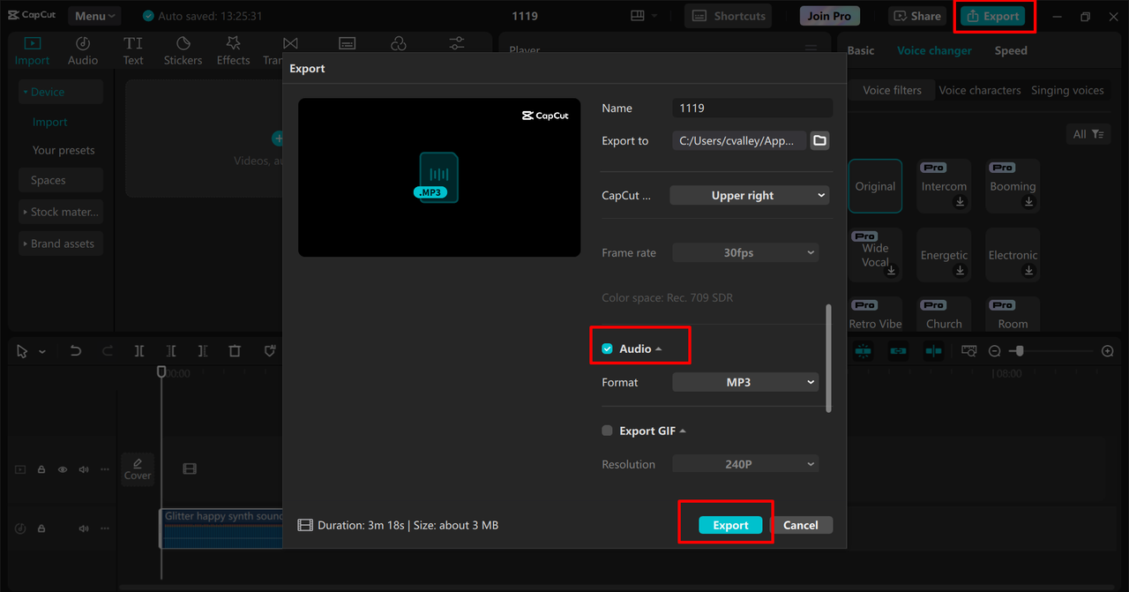Click the Share button
This screenshot has height=592, width=1129.
pos(917,16)
